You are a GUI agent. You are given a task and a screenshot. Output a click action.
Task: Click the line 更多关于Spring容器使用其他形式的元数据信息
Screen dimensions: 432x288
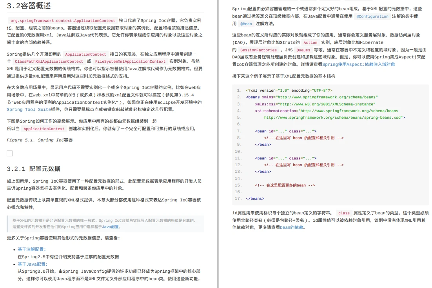tap(64, 238)
